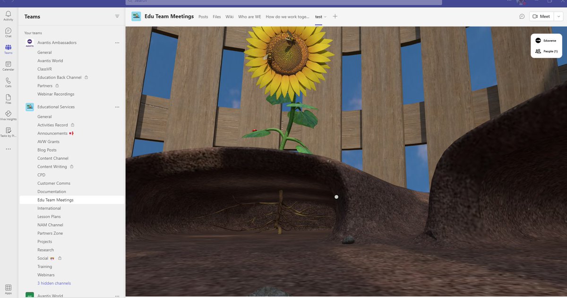Open the Activity feed icon

8,16
